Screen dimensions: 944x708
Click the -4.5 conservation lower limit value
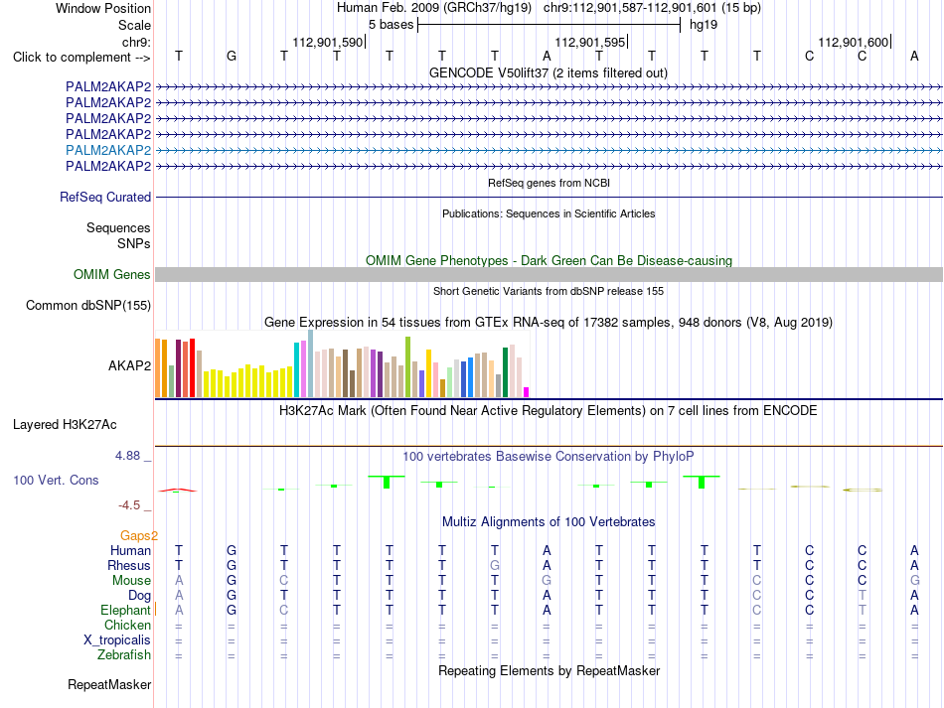click(x=129, y=505)
